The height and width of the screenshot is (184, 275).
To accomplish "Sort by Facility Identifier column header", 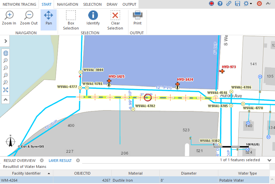I will [x=26, y=173].
